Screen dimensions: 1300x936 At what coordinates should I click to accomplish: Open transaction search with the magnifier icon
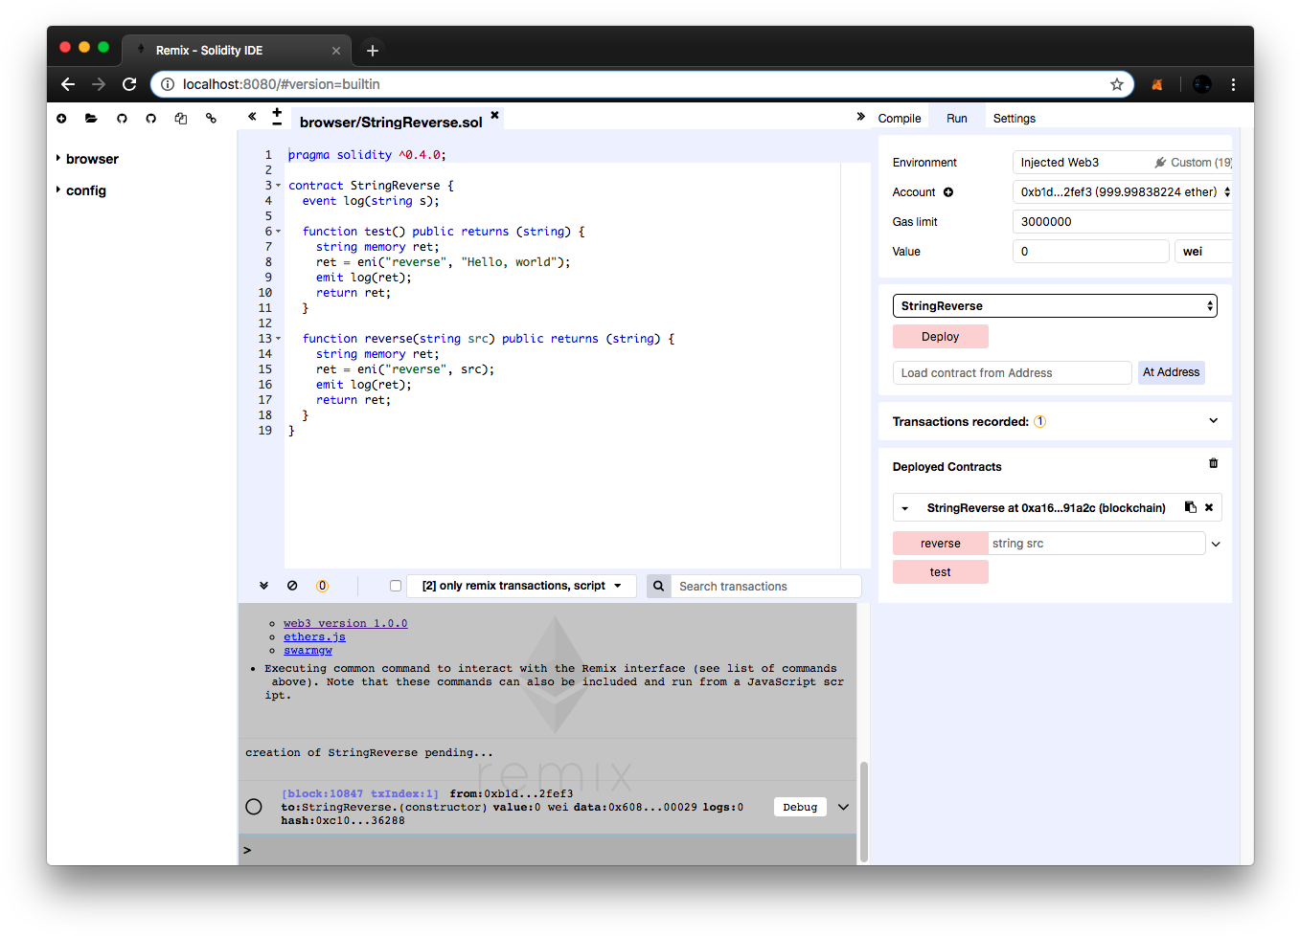point(658,585)
